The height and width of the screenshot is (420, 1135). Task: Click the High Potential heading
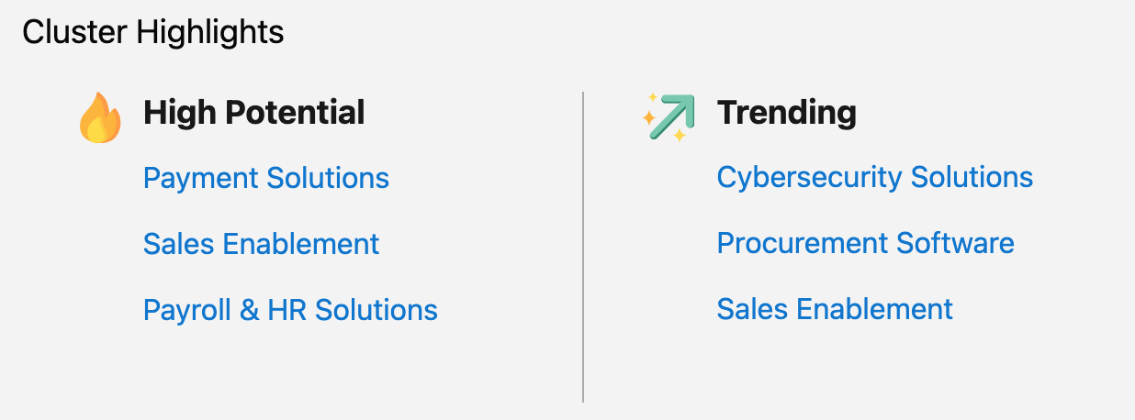253,113
